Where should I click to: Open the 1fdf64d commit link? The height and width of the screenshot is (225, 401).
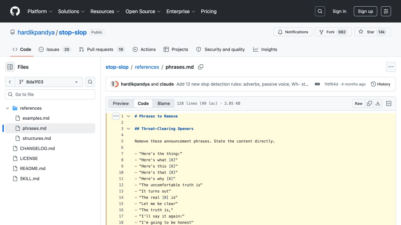(331, 84)
